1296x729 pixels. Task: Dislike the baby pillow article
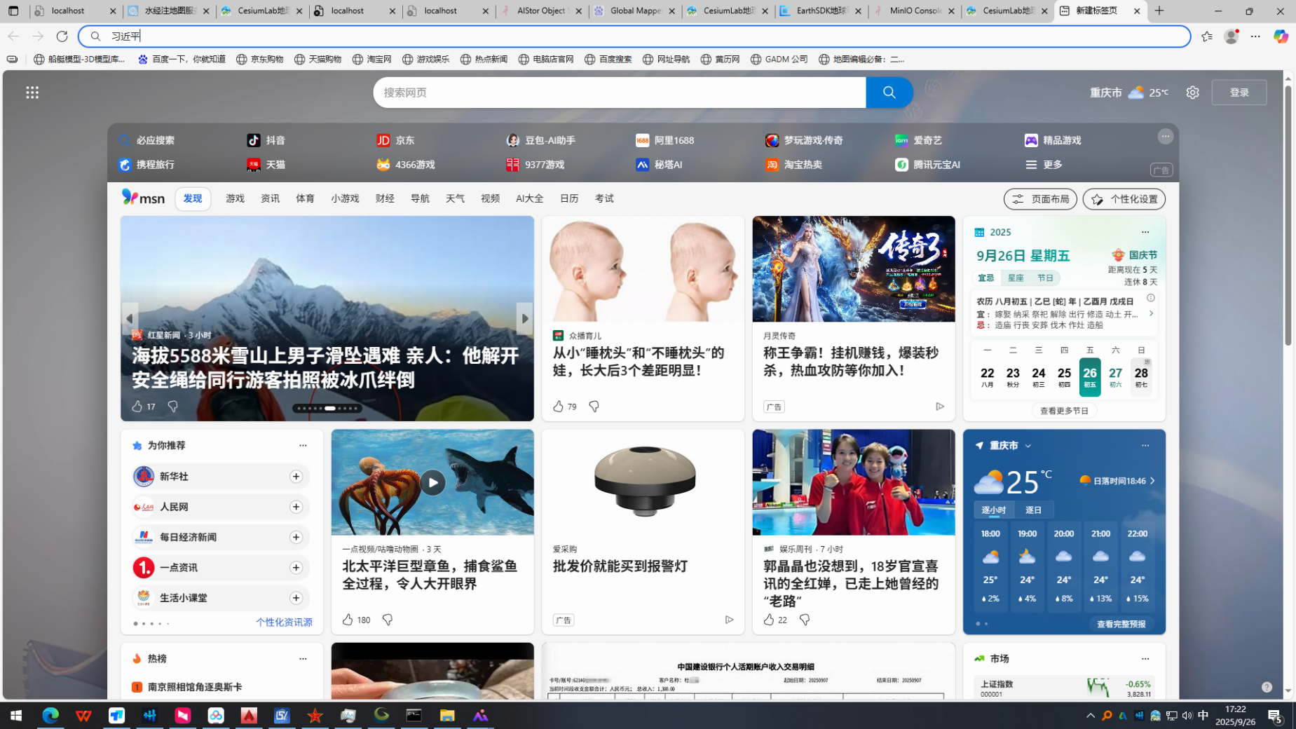(594, 407)
